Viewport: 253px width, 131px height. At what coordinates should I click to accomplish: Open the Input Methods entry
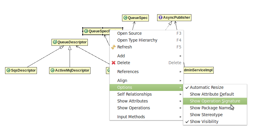click(146, 117)
